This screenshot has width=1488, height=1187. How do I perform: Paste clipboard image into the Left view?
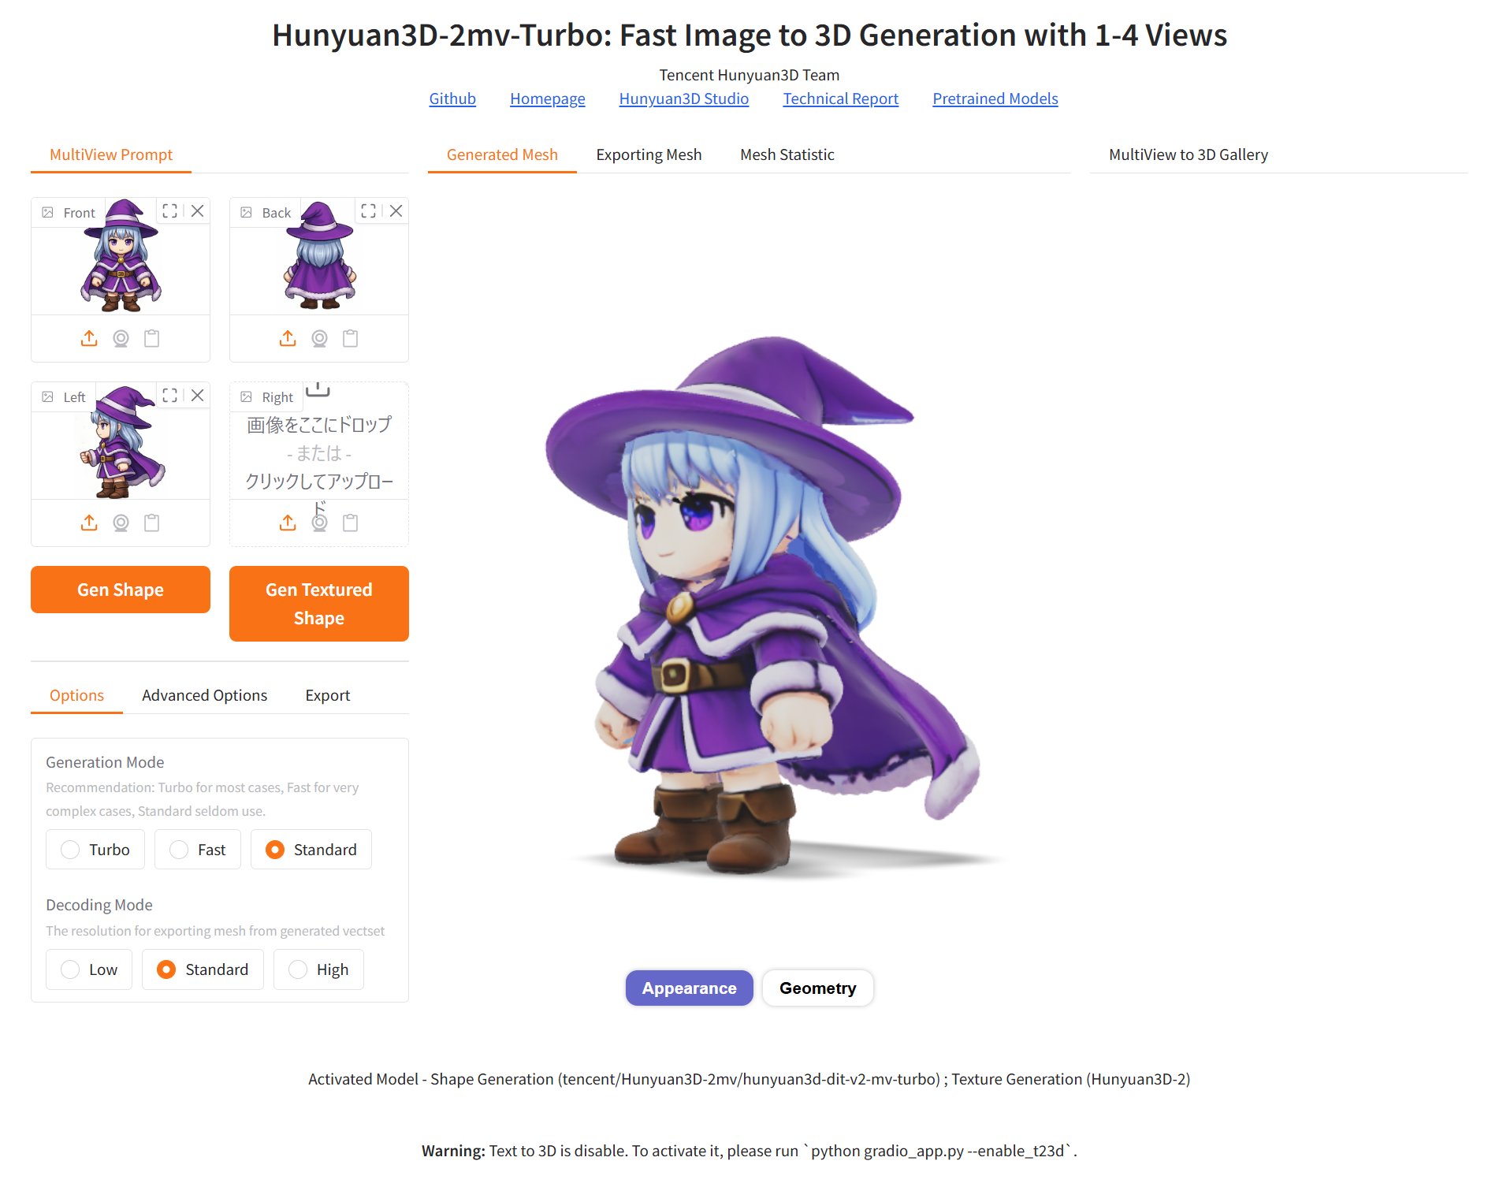pyautogui.click(x=151, y=523)
